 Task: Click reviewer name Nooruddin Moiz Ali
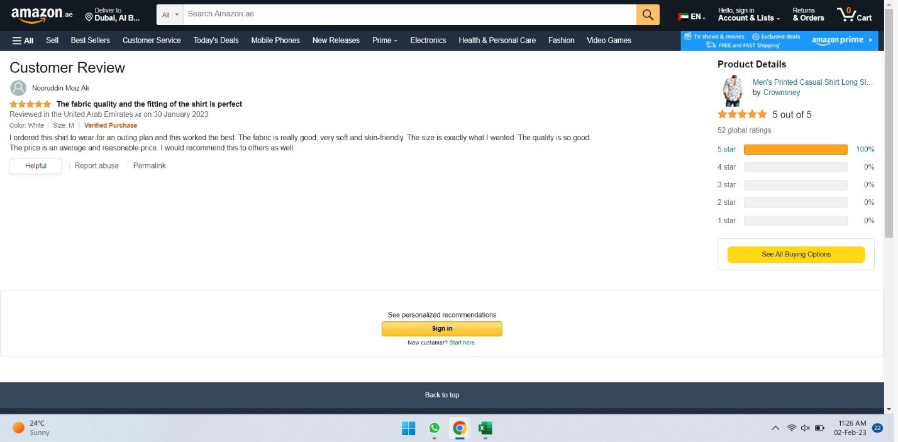(60, 88)
